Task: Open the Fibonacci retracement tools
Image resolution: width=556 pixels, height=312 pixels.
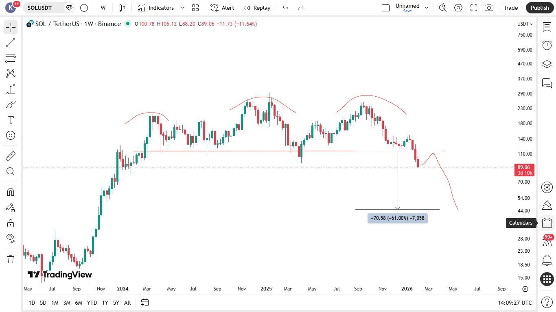Action: 11,58
